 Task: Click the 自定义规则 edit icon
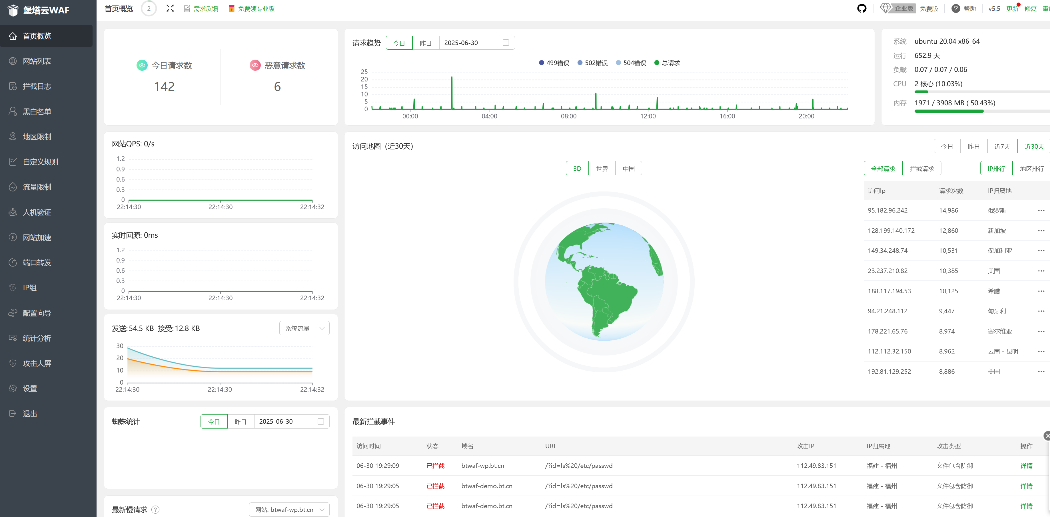pos(13,162)
